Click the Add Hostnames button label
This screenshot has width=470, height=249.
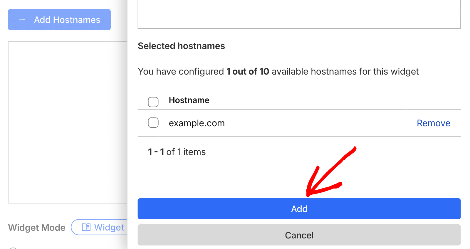67,20
